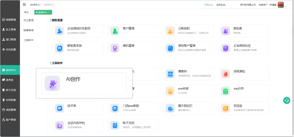The image size is (294, 137).
Task: Collapse the sidebar with the hamburger icon
Action: (x=24, y=5)
